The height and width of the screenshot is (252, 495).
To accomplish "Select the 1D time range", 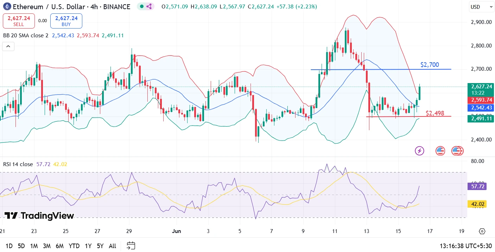I will pyautogui.click(x=9, y=246).
